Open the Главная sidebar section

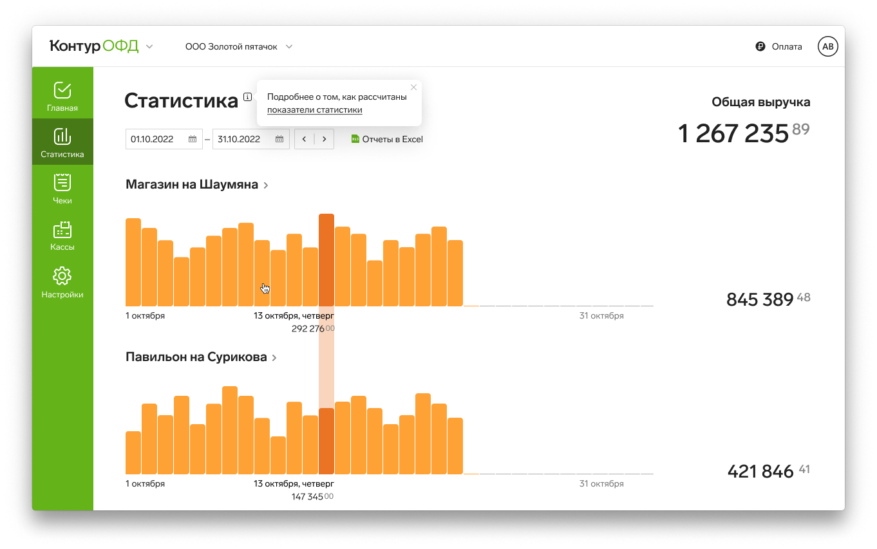(x=62, y=95)
